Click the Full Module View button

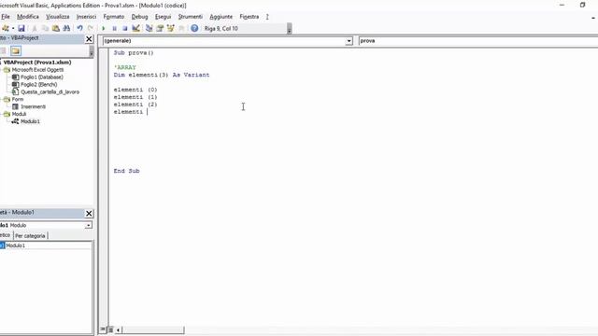coord(110,329)
